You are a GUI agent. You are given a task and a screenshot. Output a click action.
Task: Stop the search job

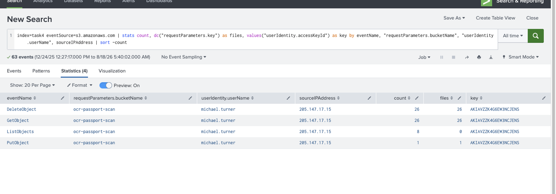pyautogui.click(x=453, y=57)
